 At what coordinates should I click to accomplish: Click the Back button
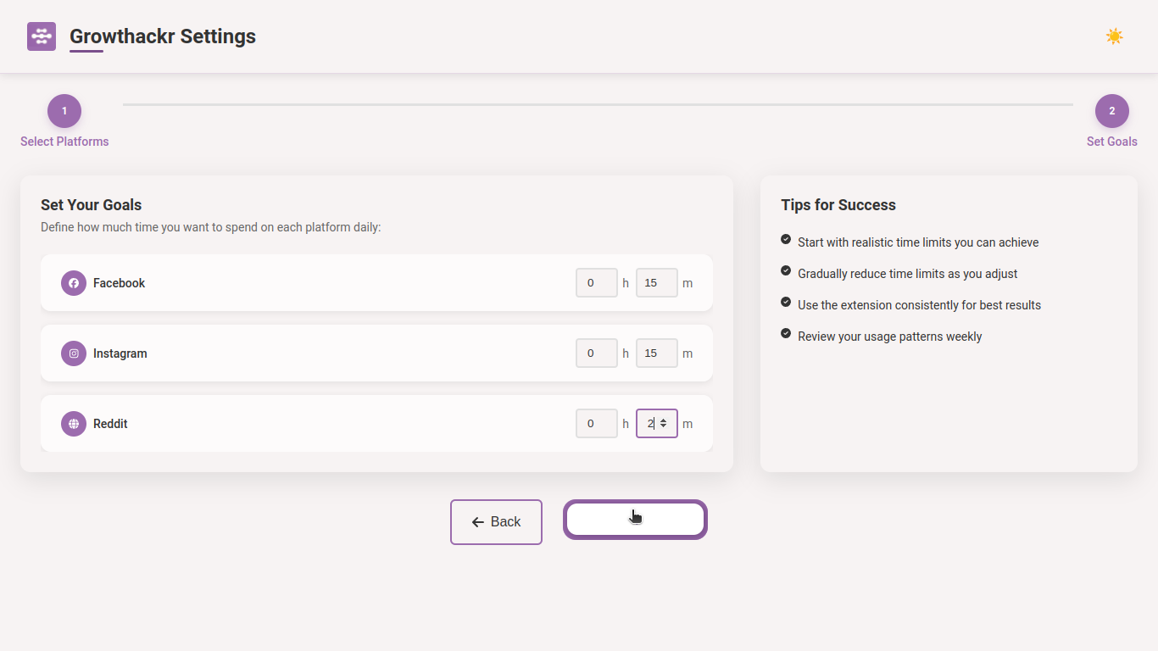(496, 522)
